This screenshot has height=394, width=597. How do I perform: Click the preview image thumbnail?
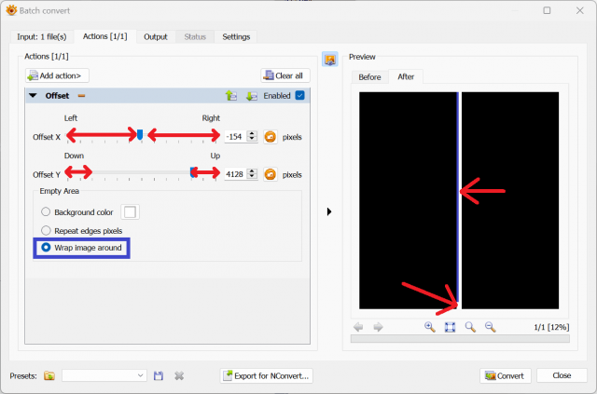tap(459, 200)
